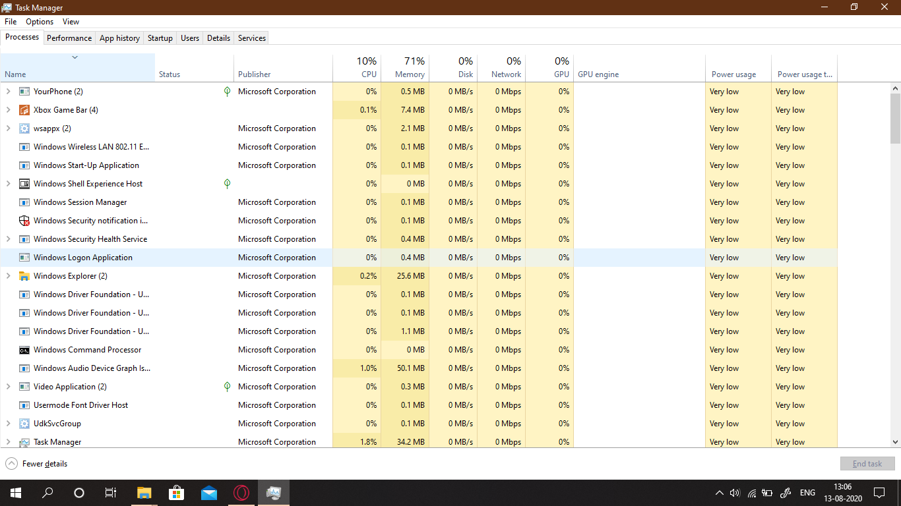901x506 pixels.
Task: Click leaf status icon for Windows Shell Experience Host
Action: (227, 184)
